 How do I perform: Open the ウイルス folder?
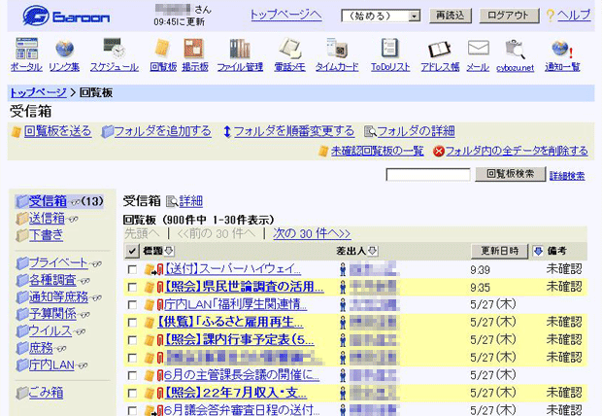(x=50, y=330)
